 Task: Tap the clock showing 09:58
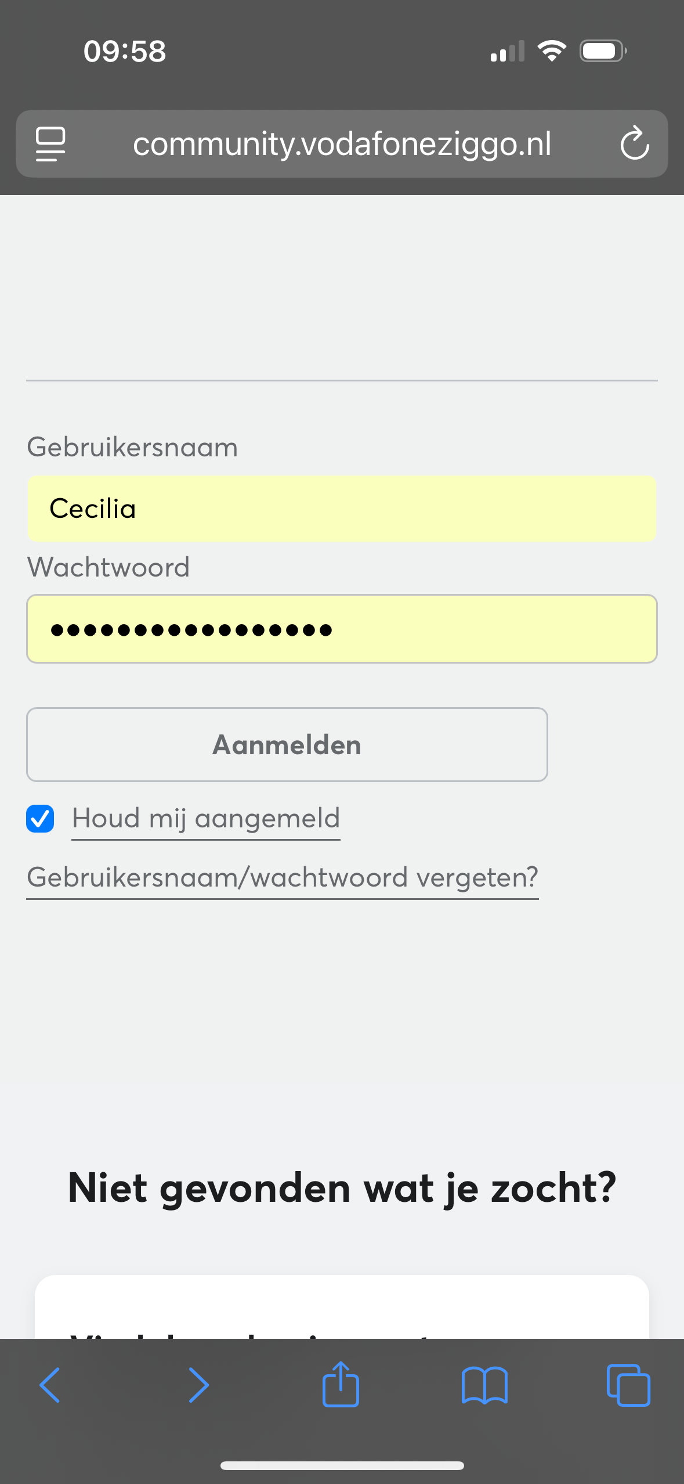tap(125, 51)
